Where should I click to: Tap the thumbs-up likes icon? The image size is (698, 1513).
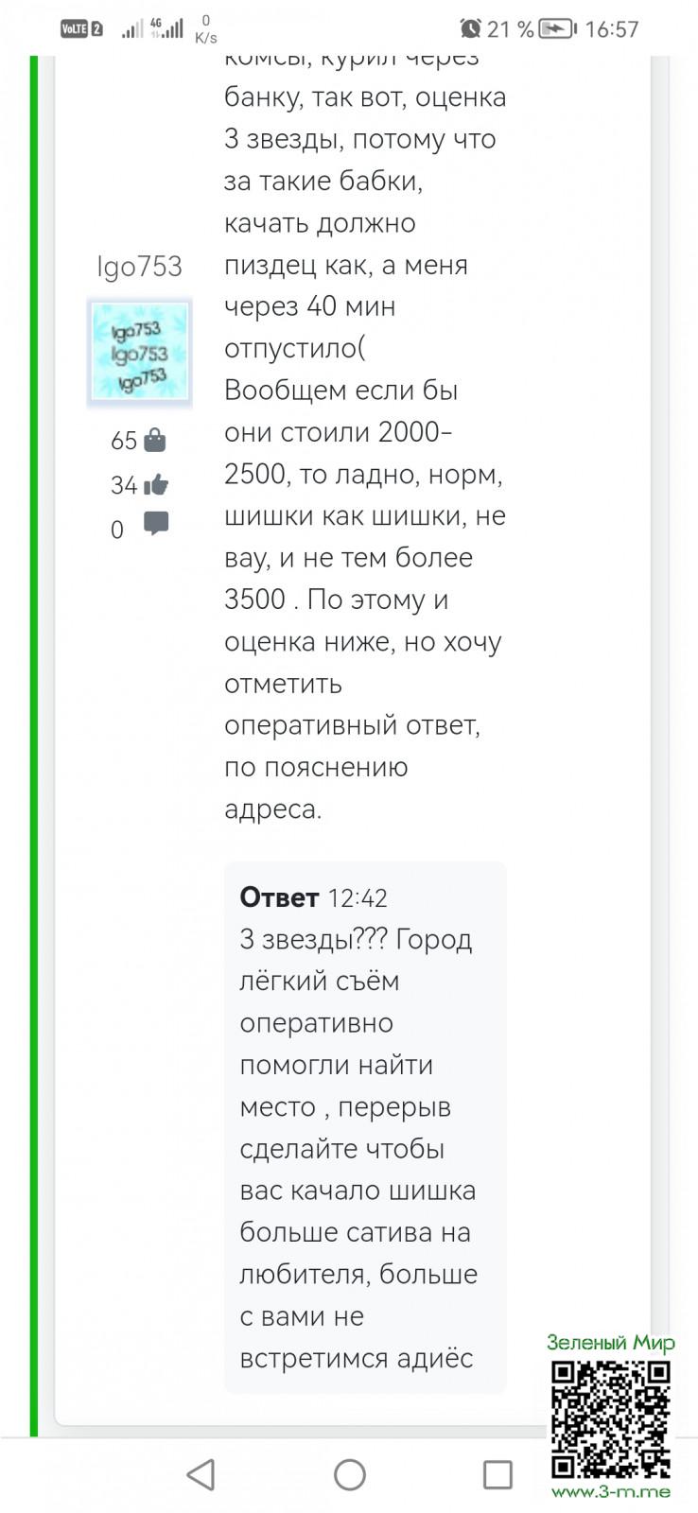coord(156,485)
